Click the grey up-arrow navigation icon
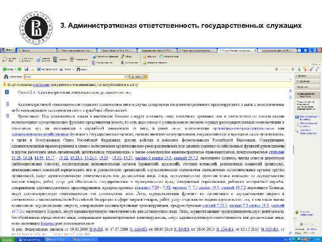 [293, 69]
